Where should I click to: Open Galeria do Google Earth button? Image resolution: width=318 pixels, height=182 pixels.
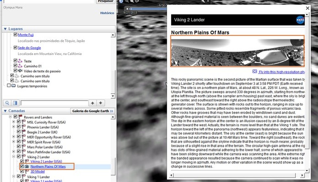tap(92, 111)
